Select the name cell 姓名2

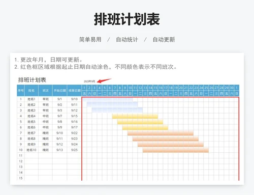point(31,105)
